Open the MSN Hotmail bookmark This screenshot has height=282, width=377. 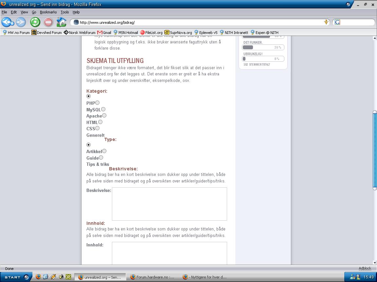126,32
